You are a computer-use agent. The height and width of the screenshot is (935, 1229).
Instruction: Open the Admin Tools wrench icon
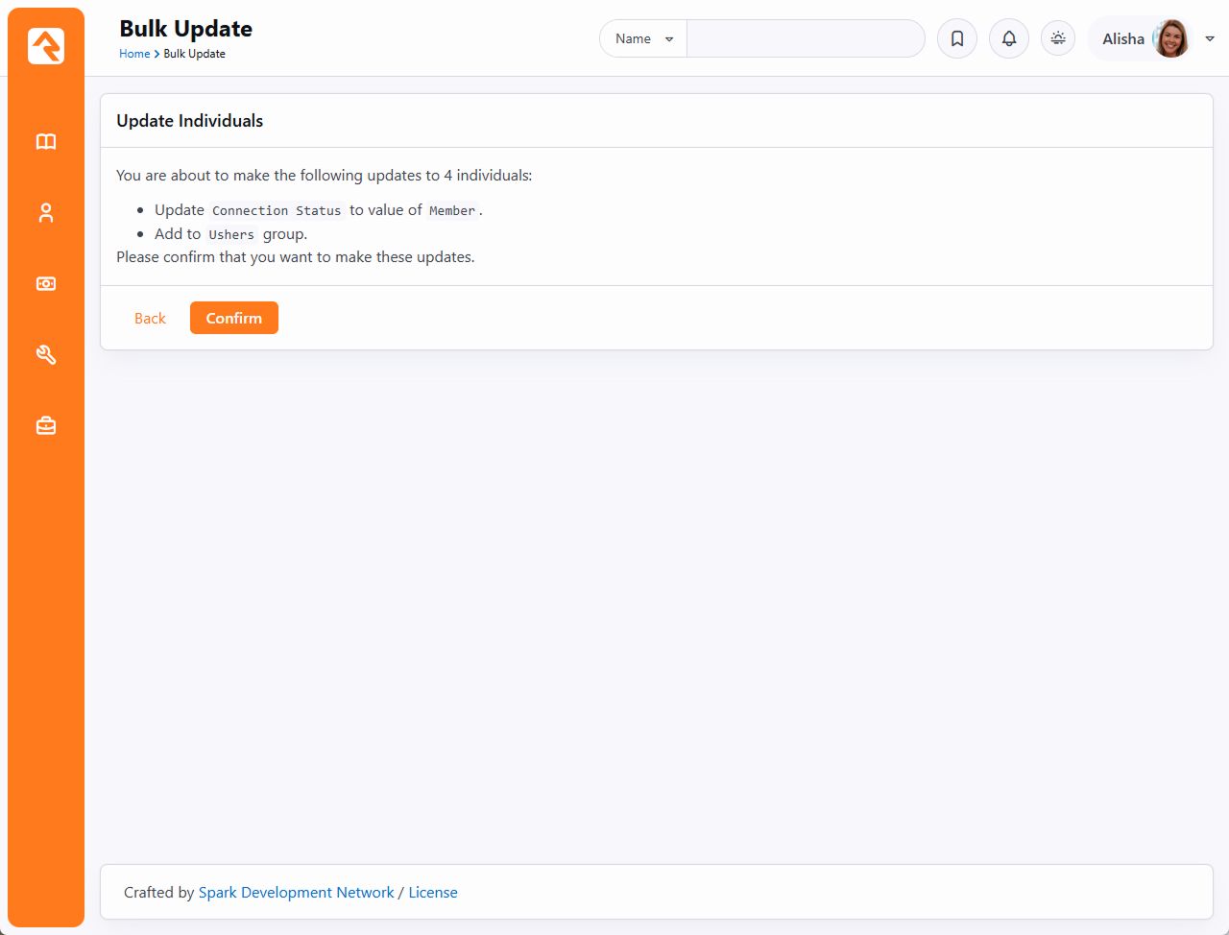[46, 355]
